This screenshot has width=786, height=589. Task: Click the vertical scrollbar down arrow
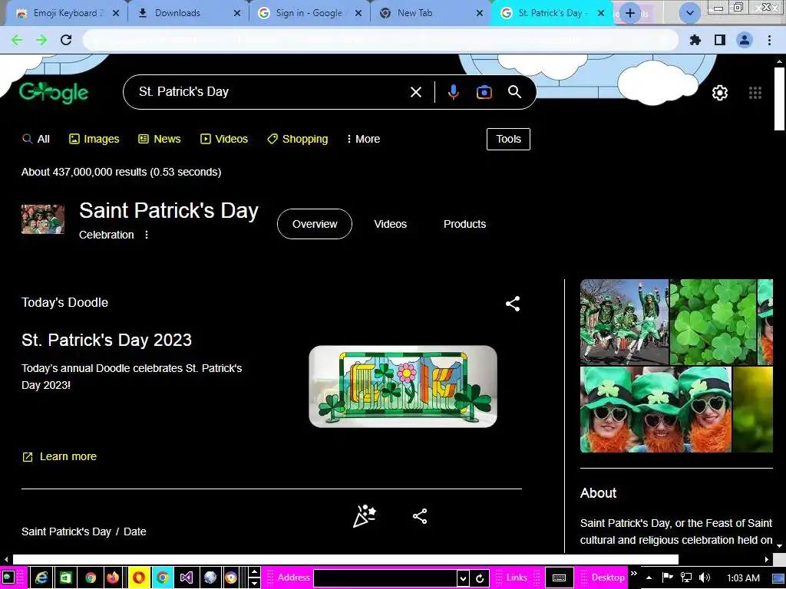point(780,545)
